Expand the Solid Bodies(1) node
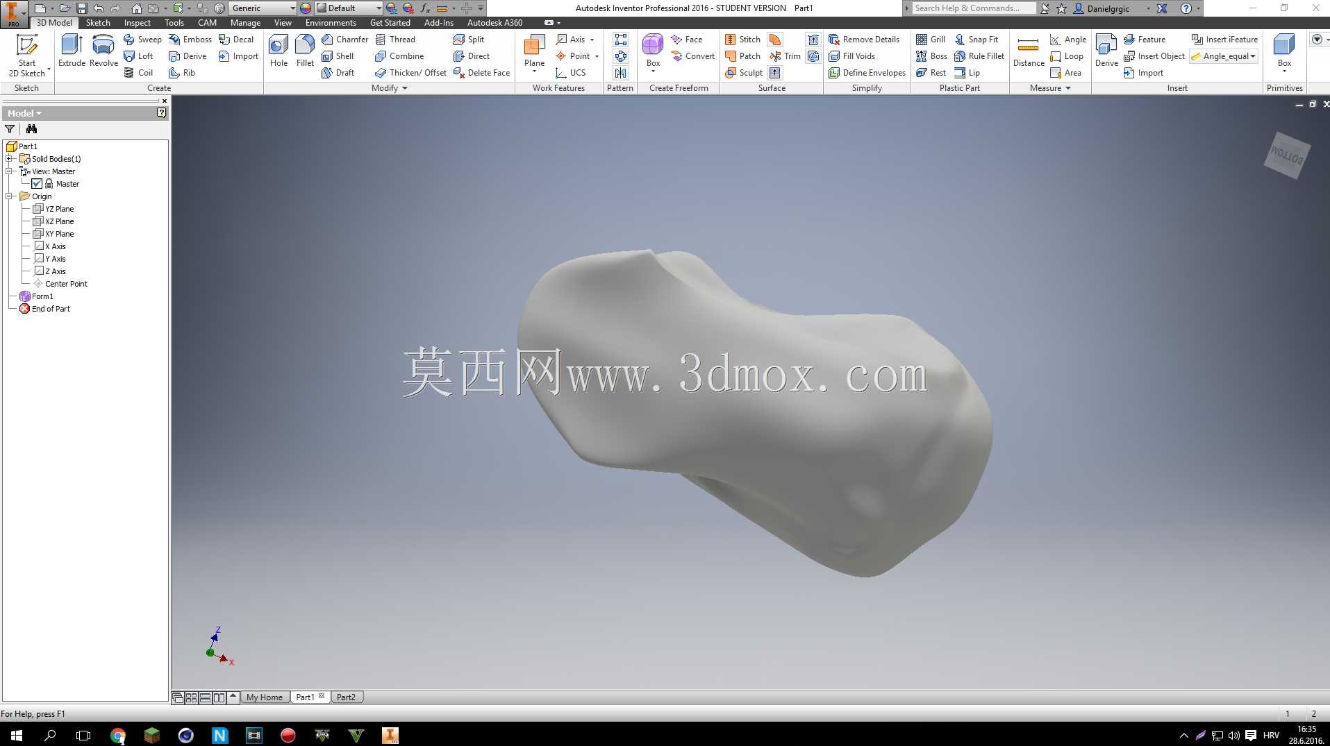This screenshot has width=1330, height=746. point(10,159)
